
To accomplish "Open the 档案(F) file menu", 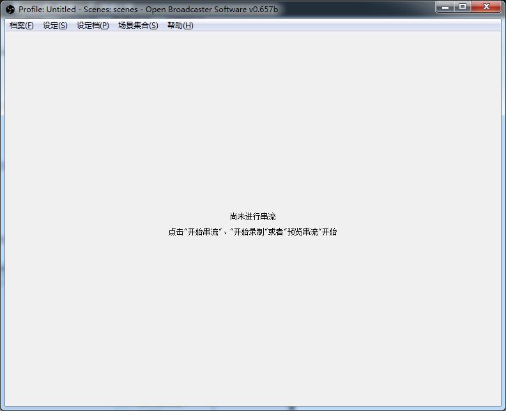I will (x=22, y=26).
